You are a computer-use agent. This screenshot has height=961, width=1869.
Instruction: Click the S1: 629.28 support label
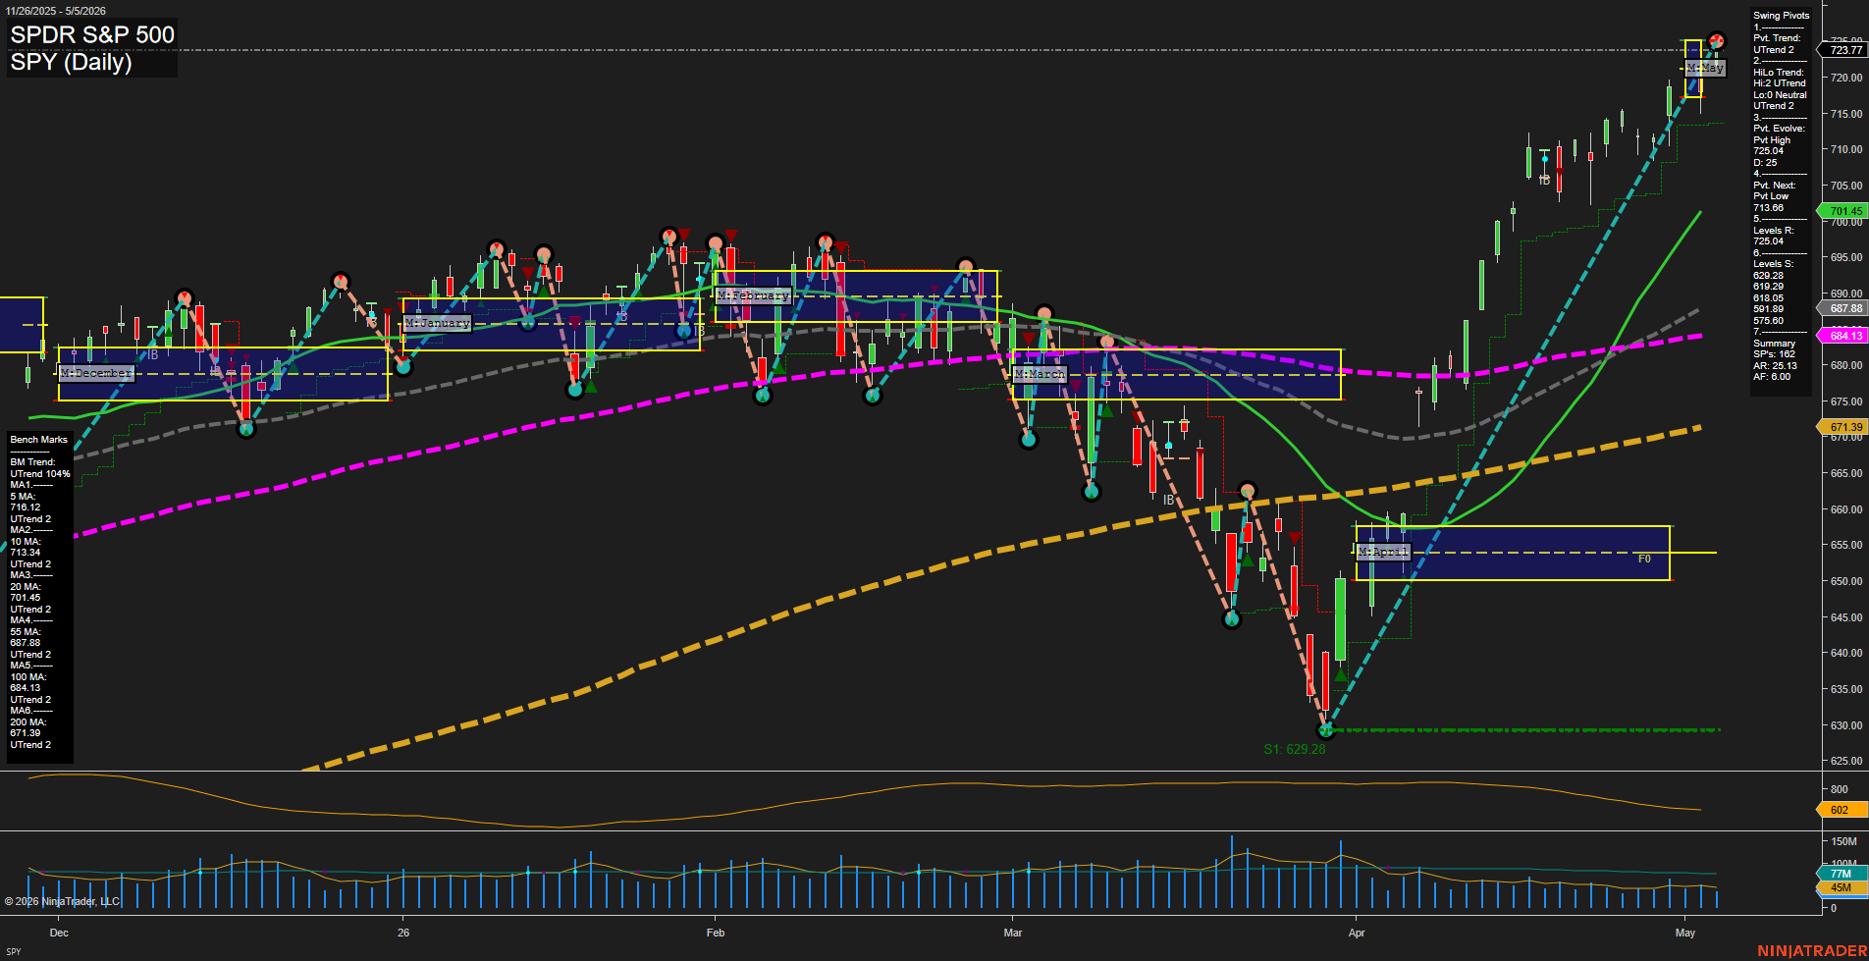pyautogui.click(x=1294, y=749)
